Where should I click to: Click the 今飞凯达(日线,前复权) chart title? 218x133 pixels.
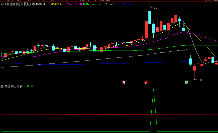pyautogui.click(x=16, y=4)
